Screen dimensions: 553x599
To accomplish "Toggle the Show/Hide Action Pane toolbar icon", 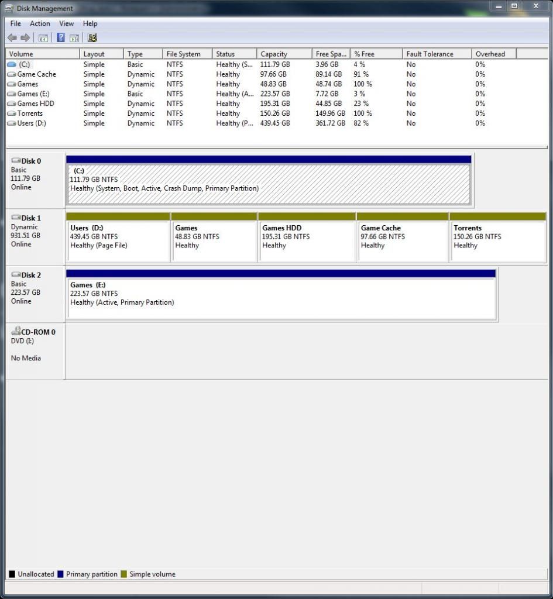I will (74, 38).
